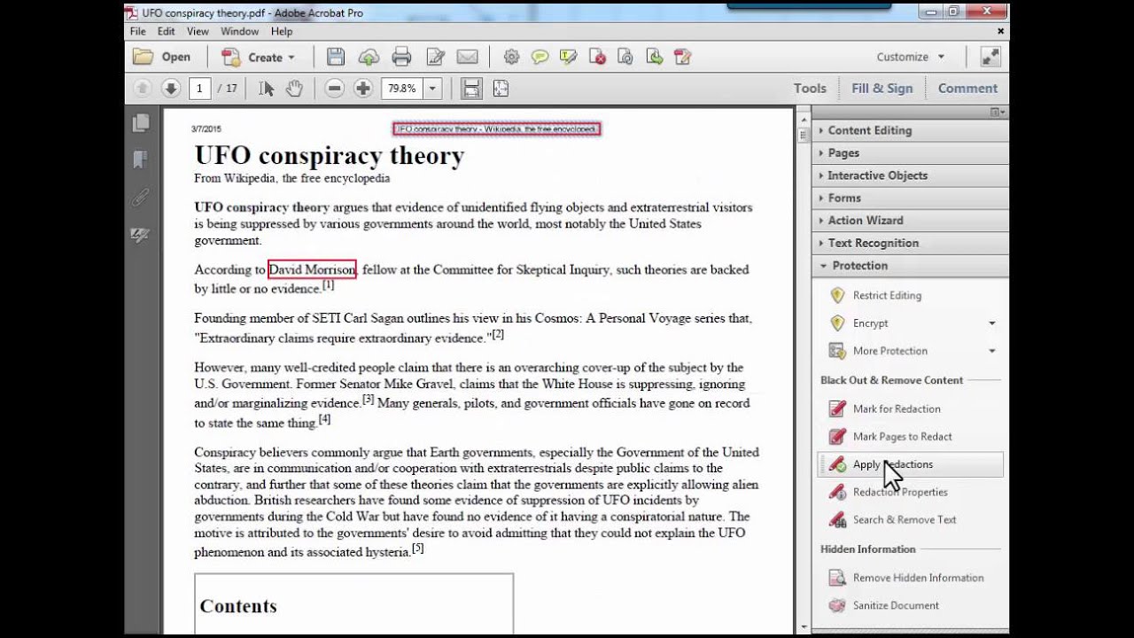
Task: Zoom out with the minus button
Action: click(x=334, y=88)
